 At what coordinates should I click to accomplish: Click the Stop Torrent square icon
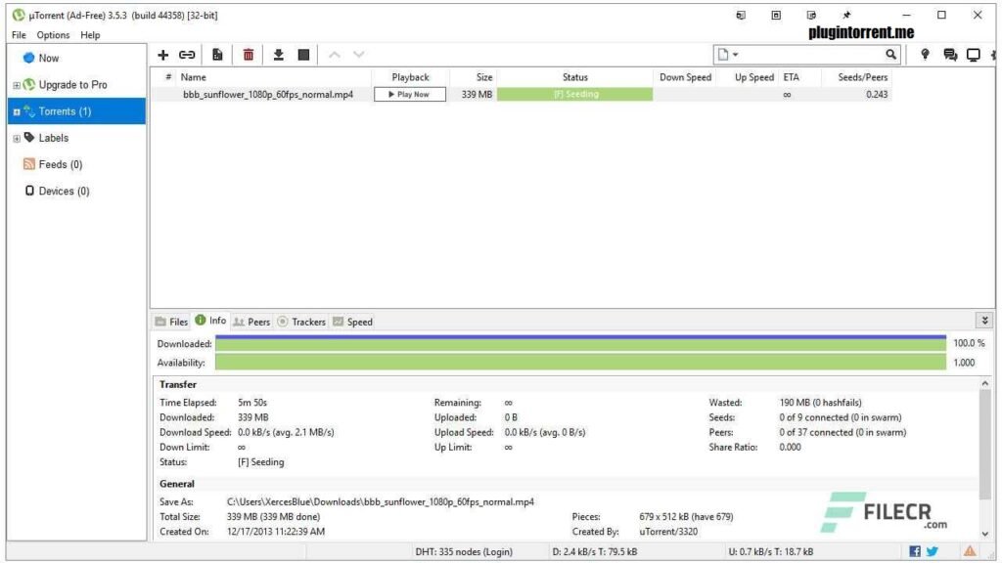coord(303,55)
